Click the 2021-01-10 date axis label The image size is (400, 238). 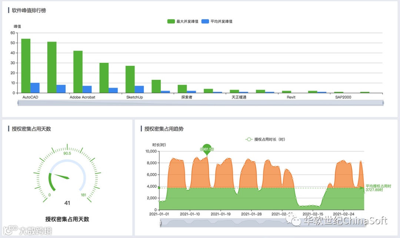click(x=190, y=214)
